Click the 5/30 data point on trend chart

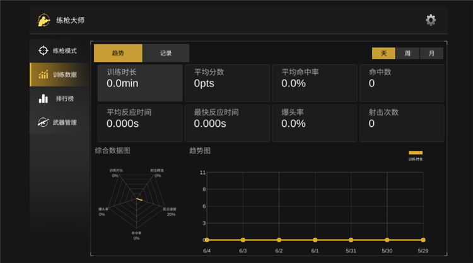387,240
